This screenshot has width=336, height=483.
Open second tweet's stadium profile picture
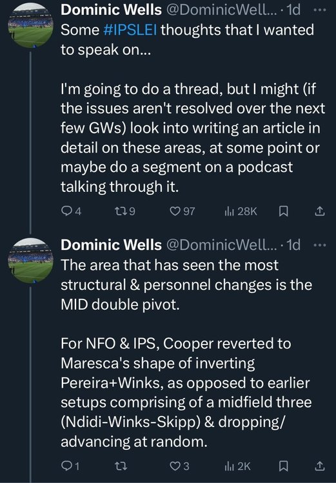point(30,261)
